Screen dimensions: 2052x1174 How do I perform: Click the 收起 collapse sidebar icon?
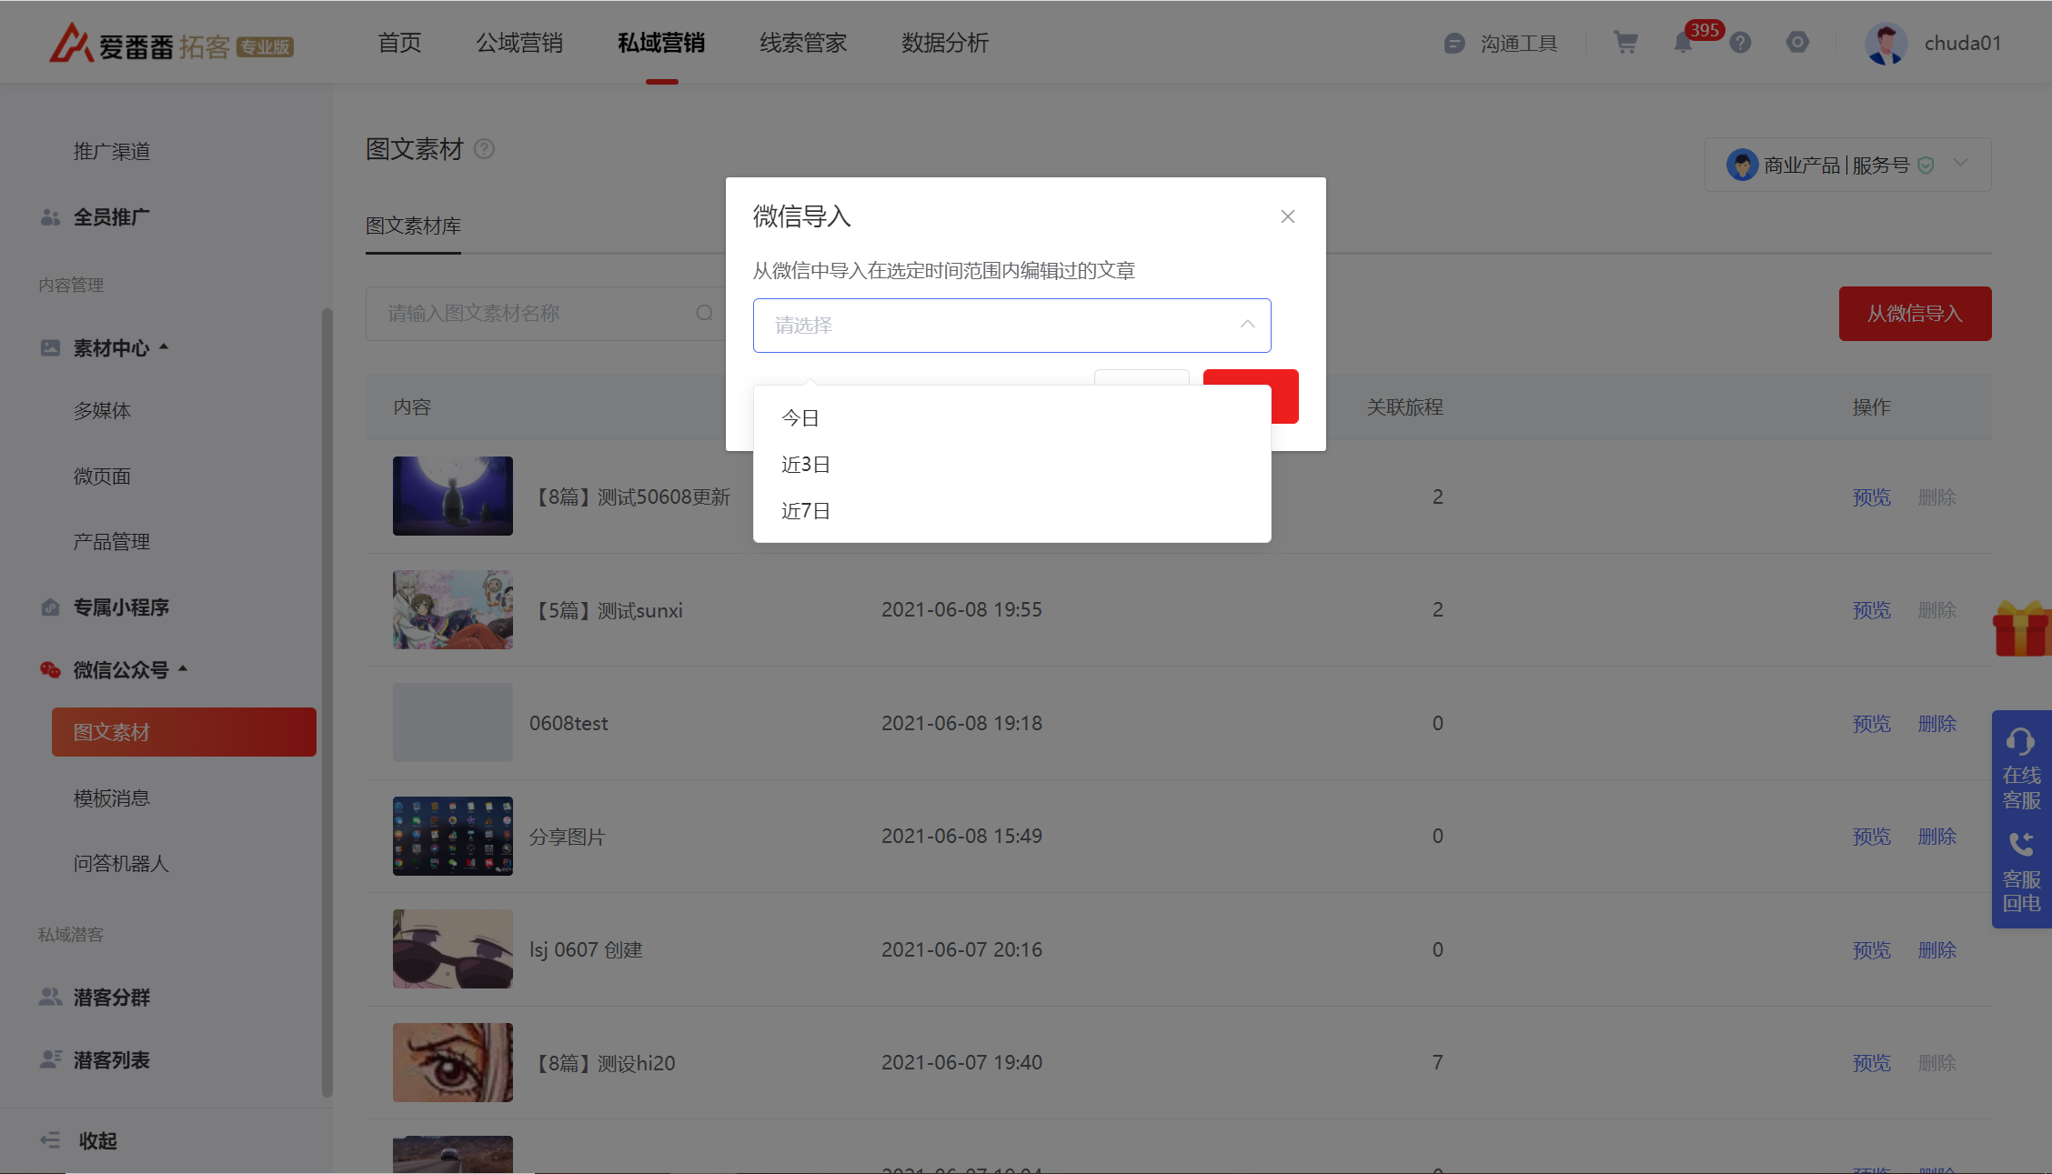coord(50,1140)
